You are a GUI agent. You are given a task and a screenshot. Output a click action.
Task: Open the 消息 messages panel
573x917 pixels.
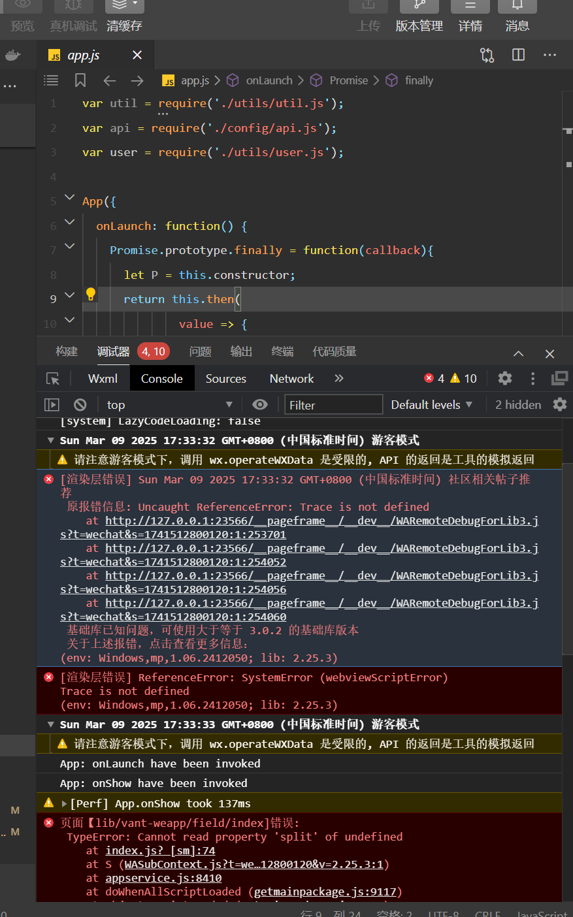(517, 14)
